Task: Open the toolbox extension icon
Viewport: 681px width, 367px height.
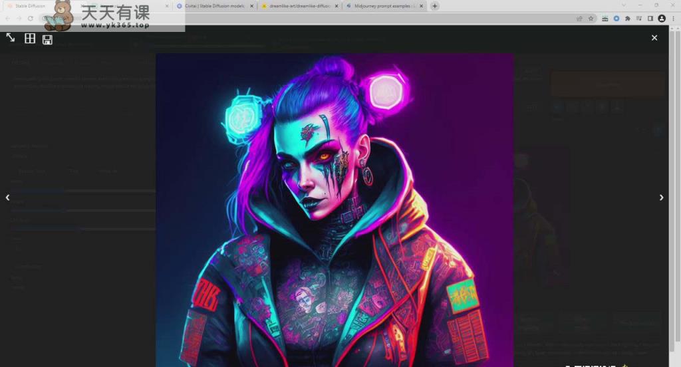Action: (605, 18)
